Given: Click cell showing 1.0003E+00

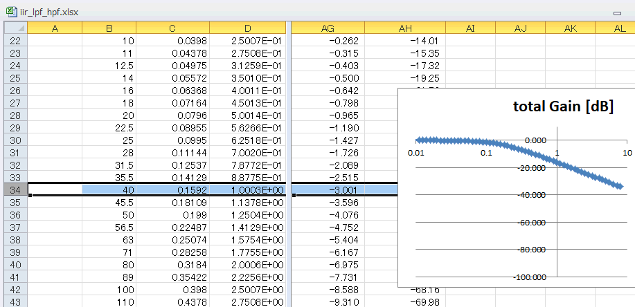Looking at the screenshot, I should [x=247, y=189].
